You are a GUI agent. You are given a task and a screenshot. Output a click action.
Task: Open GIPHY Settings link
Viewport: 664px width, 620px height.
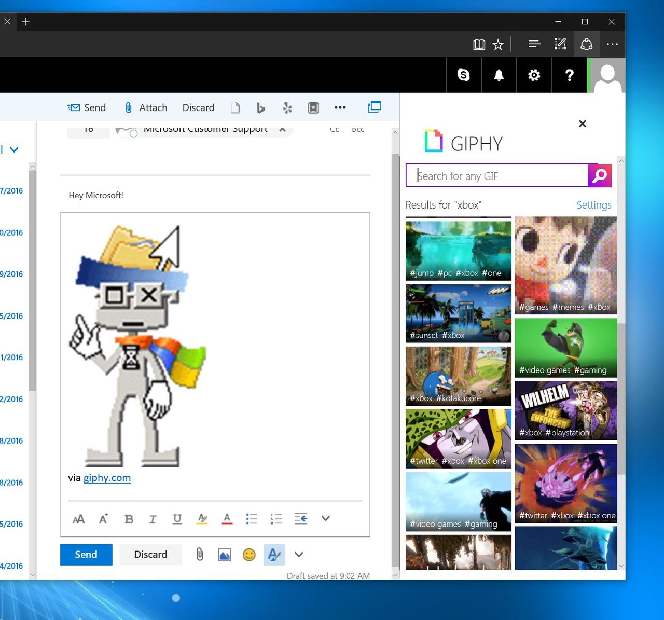pyautogui.click(x=594, y=205)
